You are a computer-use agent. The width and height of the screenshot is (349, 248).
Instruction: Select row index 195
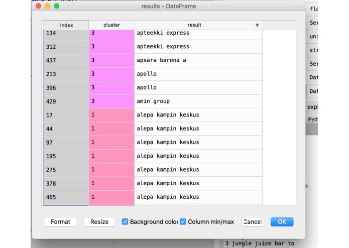coord(66,156)
